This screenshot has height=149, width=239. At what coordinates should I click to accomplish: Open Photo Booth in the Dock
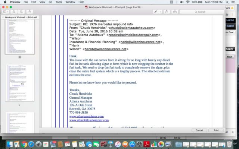[103, 144]
